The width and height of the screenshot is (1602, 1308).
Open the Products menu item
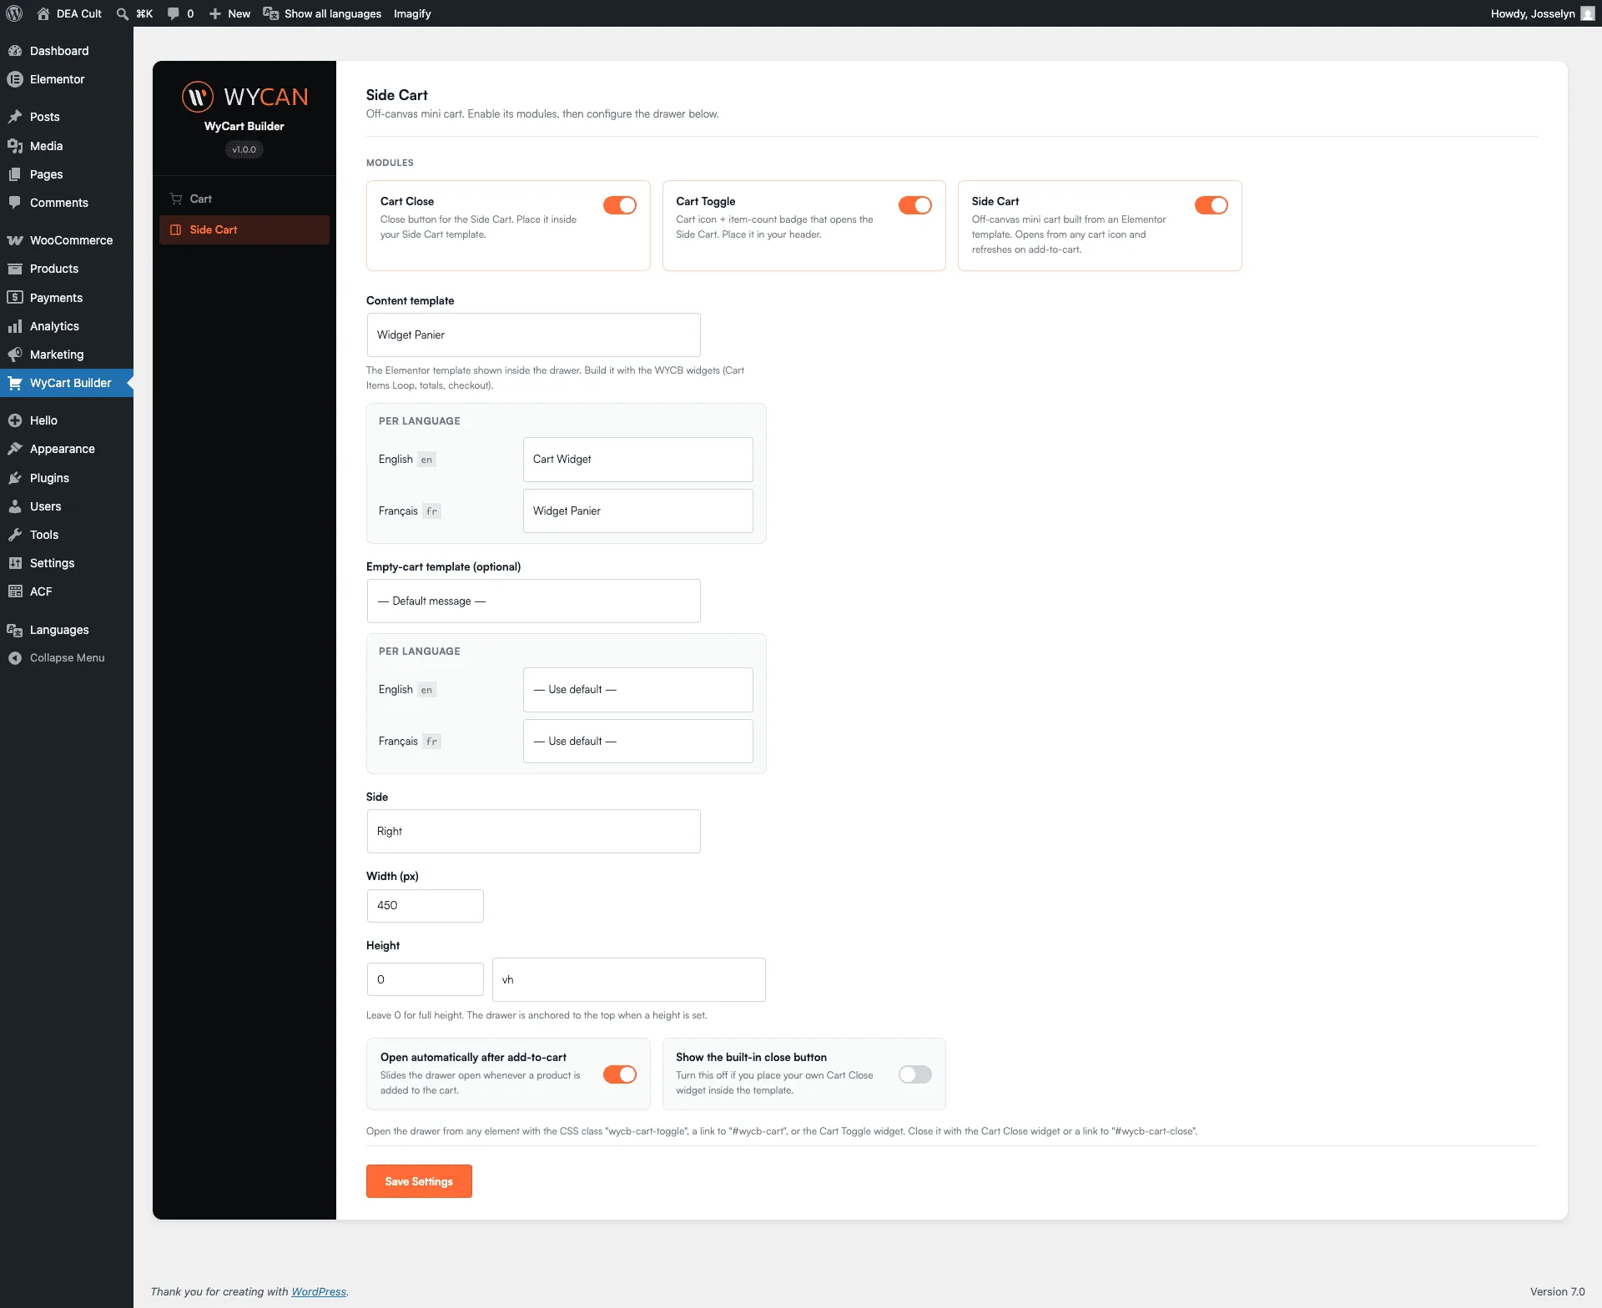tap(67, 269)
